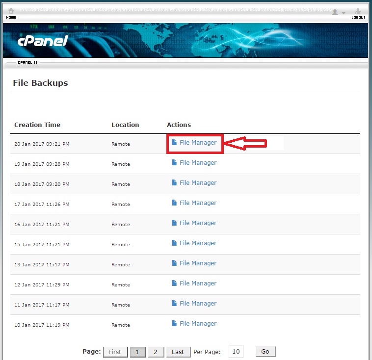Image resolution: width=372 pixels, height=360 pixels.
Task: Click the user profile silhouette icon
Action: click(x=335, y=12)
